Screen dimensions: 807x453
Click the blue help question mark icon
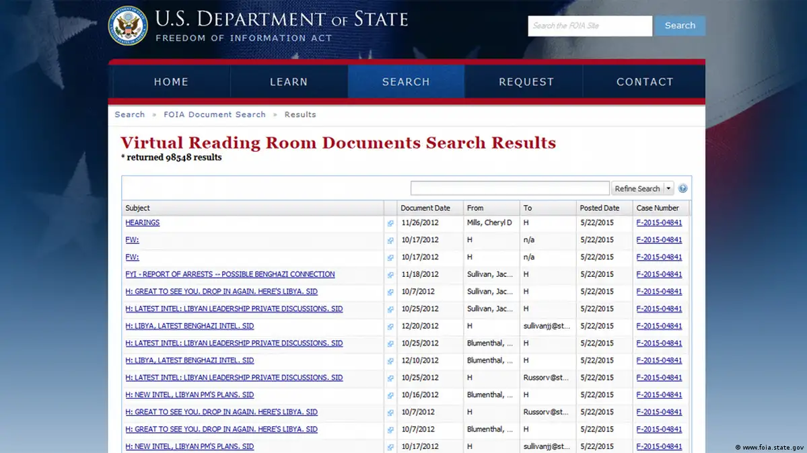(x=682, y=189)
